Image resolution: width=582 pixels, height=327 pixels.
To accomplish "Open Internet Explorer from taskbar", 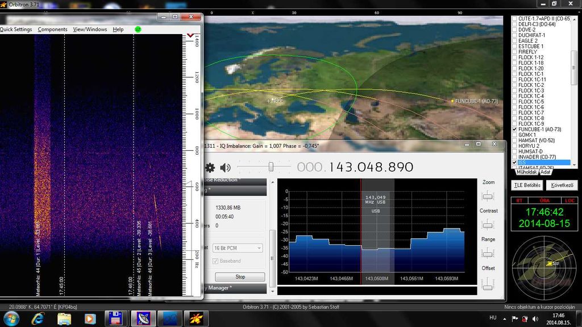I will [x=39, y=318].
